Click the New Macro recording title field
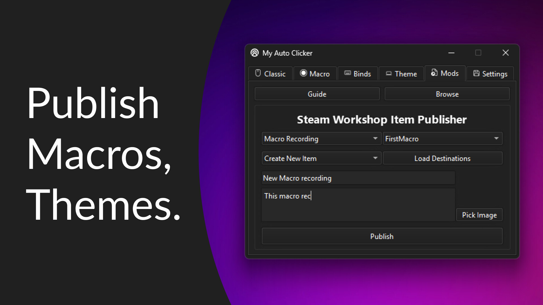The width and height of the screenshot is (543, 305). [x=358, y=178]
